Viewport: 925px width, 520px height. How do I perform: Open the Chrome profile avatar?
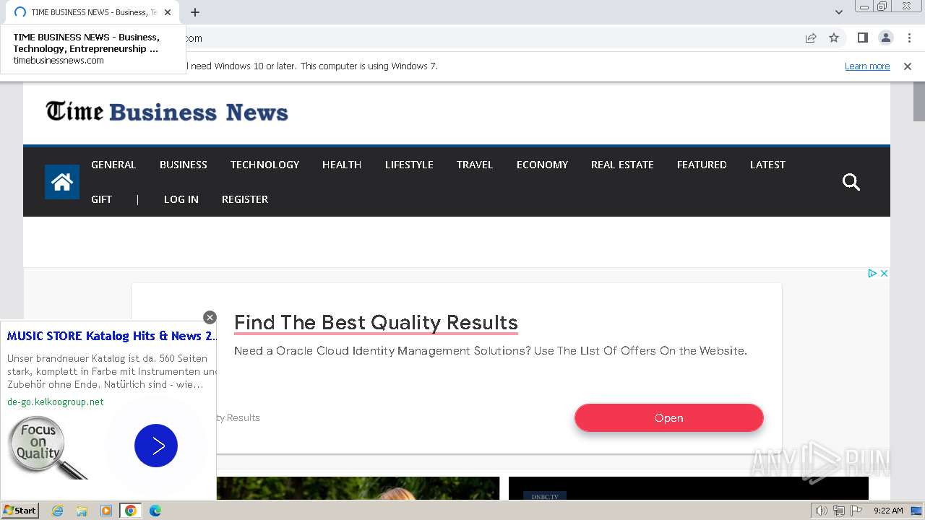(x=885, y=38)
